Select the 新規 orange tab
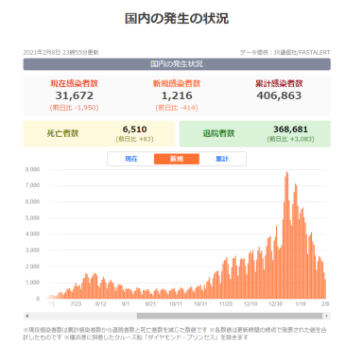 177,159
